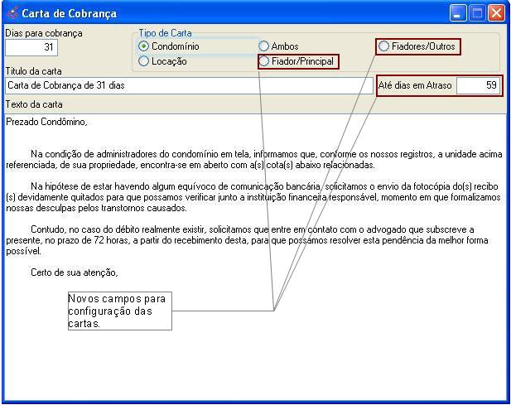Image resolution: width=511 pixels, height=405 pixels.
Task: Click the Tipo de Carta group label
Action: pyautogui.click(x=164, y=33)
